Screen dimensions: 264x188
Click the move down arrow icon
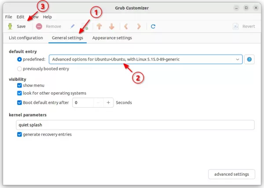click(x=112, y=26)
